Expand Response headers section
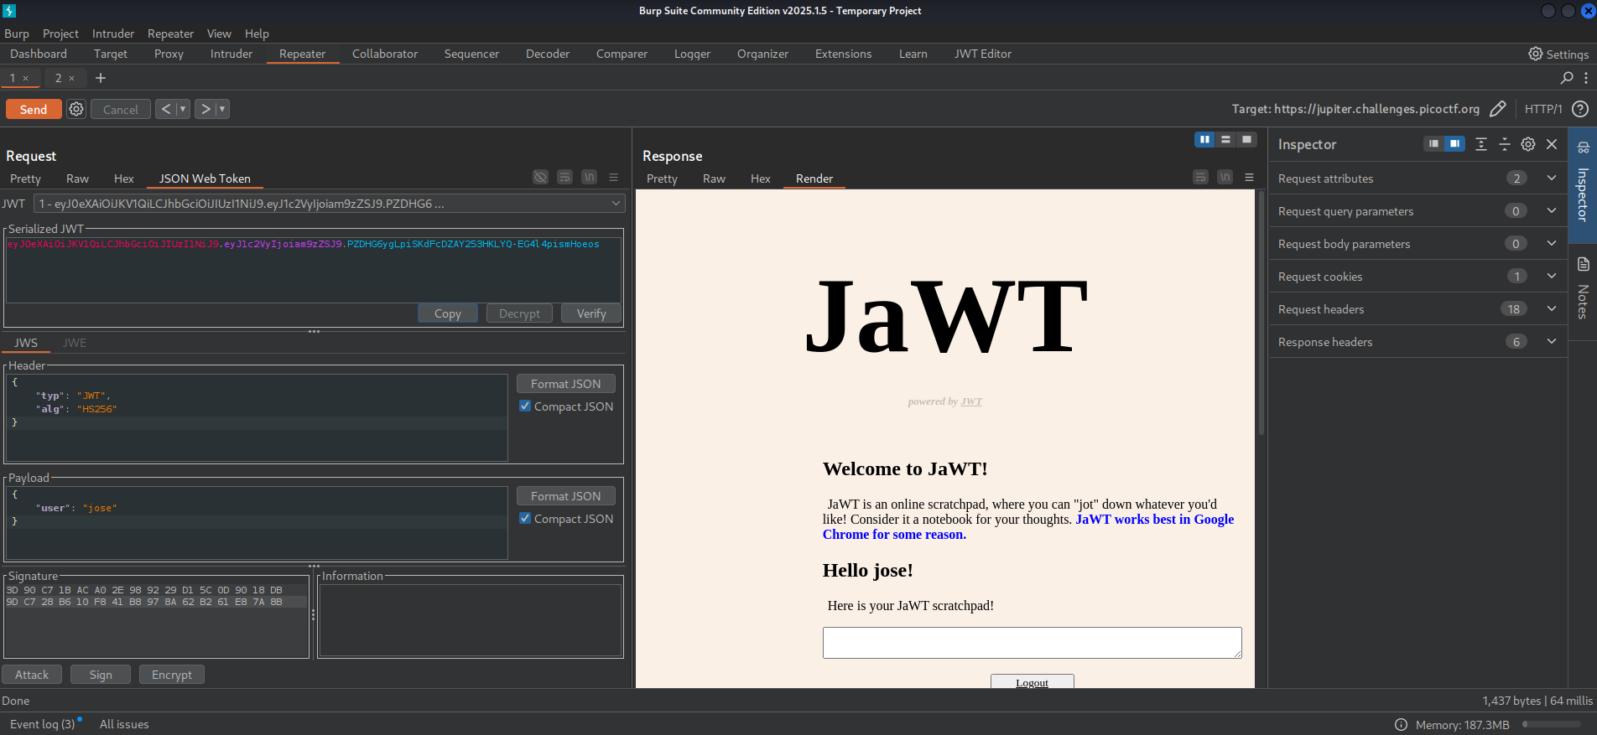 1552,341
